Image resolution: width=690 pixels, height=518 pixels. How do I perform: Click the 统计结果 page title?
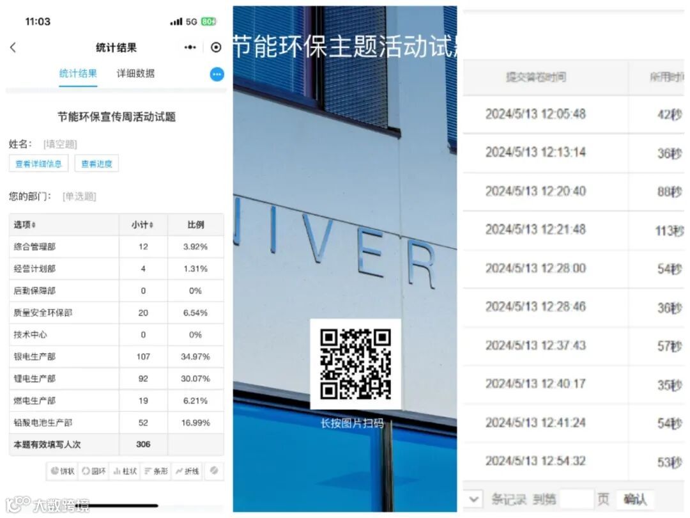pos(116,47)
